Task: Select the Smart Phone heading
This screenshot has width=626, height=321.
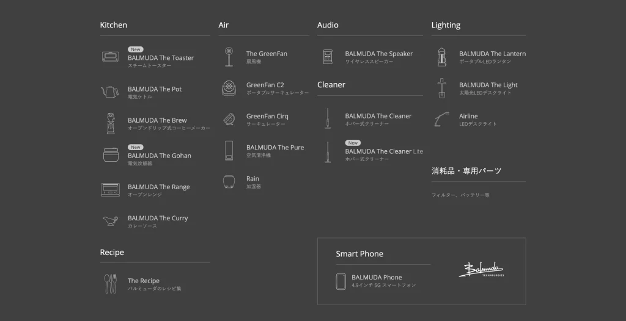Action: click(359, 254)
